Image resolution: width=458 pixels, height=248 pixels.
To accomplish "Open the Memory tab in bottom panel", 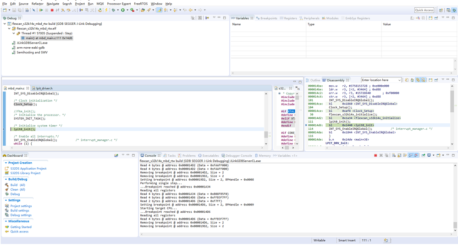I will coord(263,155).
